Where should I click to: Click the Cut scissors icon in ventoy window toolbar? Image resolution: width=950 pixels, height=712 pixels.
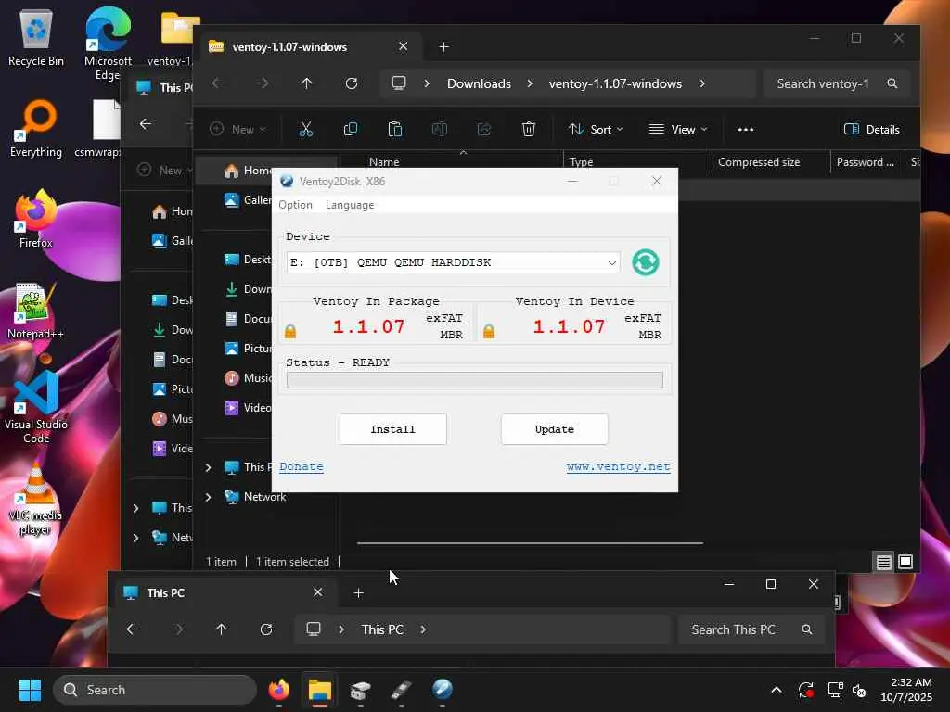pyautogui.click(x=306, y=129)
